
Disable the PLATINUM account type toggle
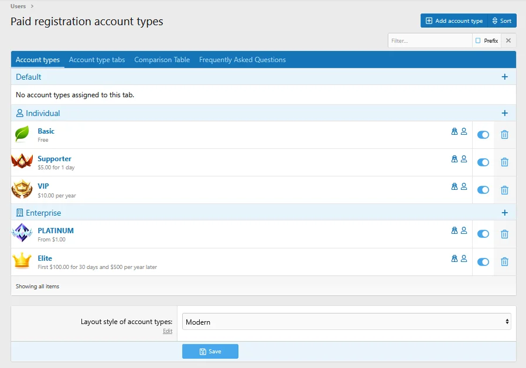483,234
